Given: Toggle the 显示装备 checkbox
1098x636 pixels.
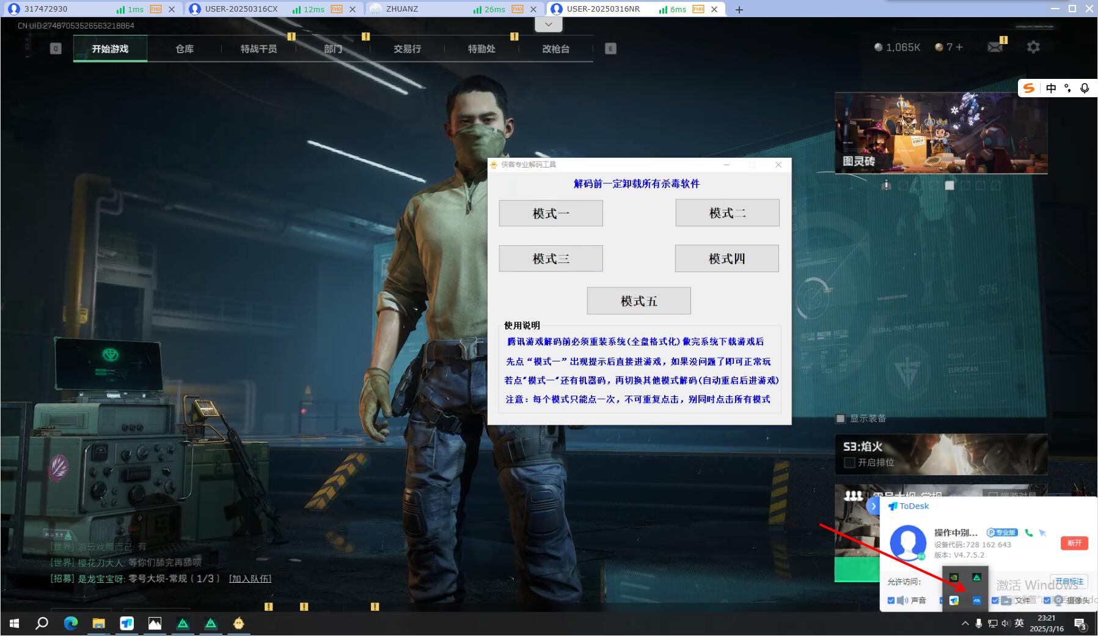Looking at the screenshot, I should 841,418.
